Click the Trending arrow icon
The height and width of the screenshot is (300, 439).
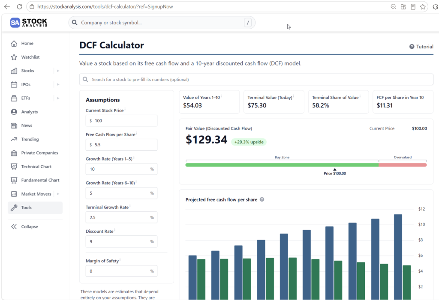[14, 139]
